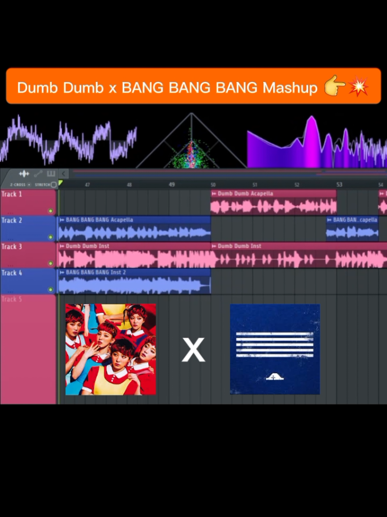
Task: Select the second Dumb Dumb Inst waveform
Action: pos(299,259)
